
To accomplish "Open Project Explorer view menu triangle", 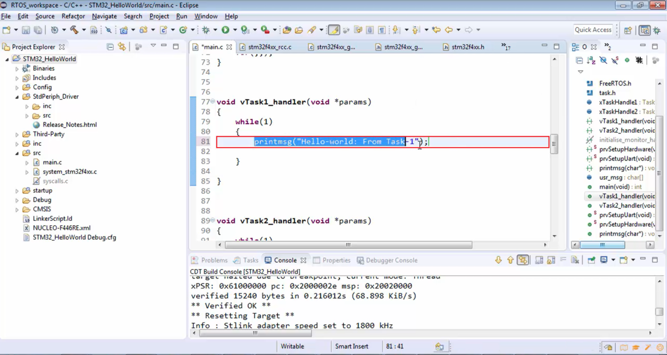I will [153, 46].
